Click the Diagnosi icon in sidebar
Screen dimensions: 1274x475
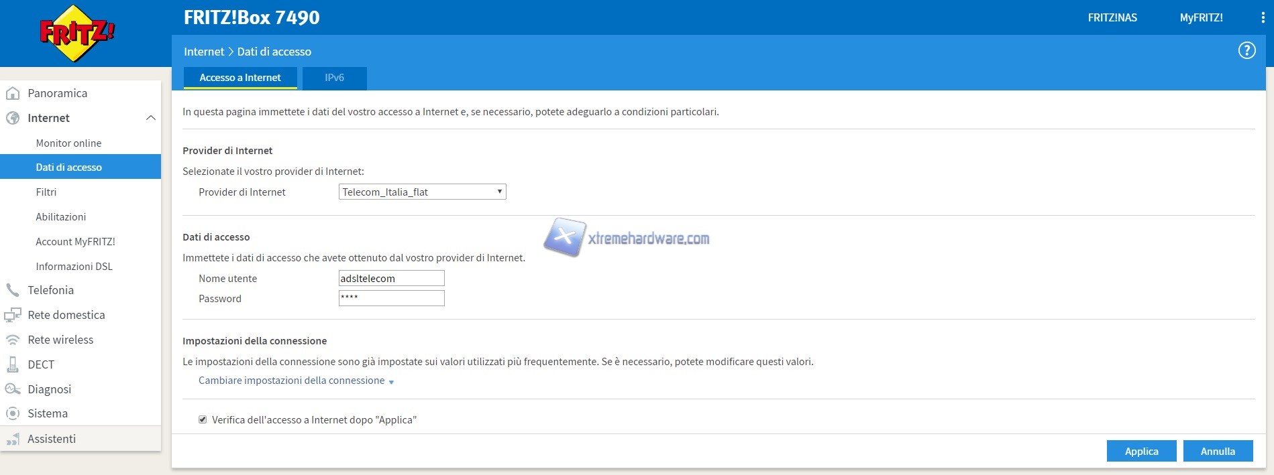tap(13, 389)
